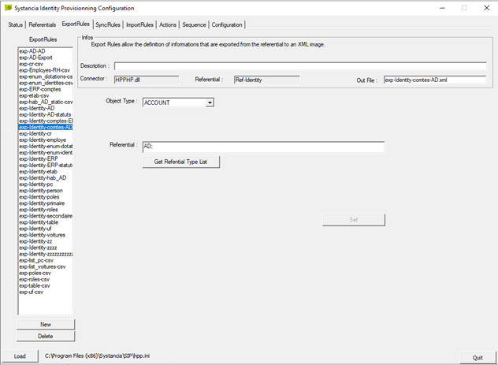Image resolution: width=498 pixels, height=365 pixels.
Task: Focus the Description text field
Action: point(300,66)
